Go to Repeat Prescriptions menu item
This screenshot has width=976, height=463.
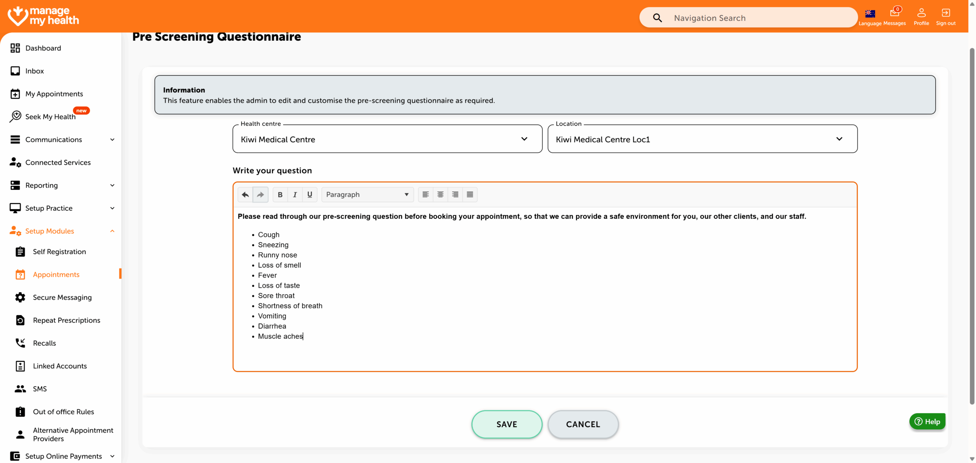point(66,320)
